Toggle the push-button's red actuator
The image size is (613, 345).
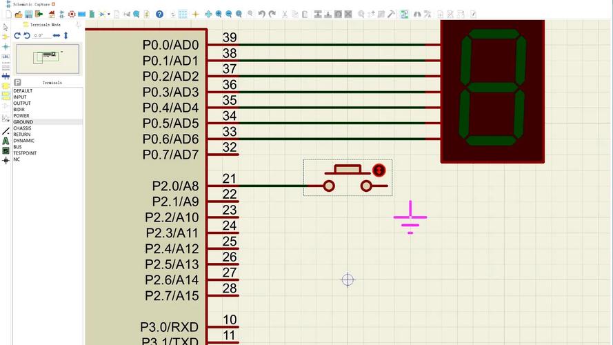pos(379,170)
